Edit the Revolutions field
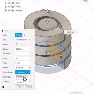94x94 pixels. tap(23, 54)
